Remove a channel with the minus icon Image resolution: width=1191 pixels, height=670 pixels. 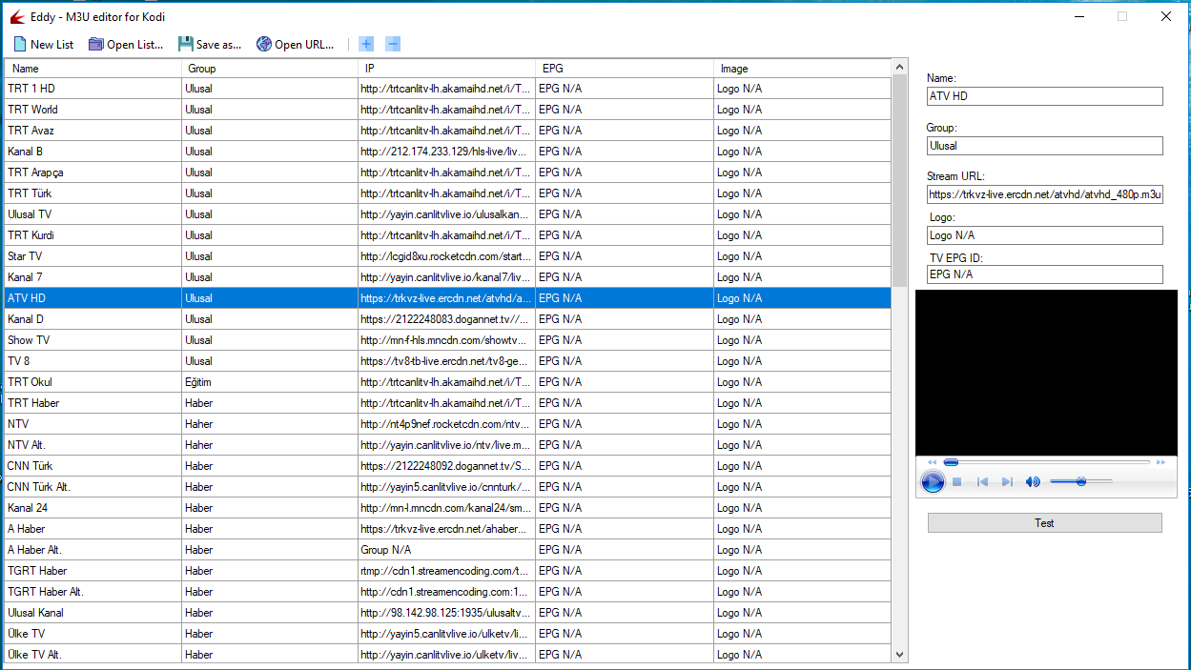393,44
